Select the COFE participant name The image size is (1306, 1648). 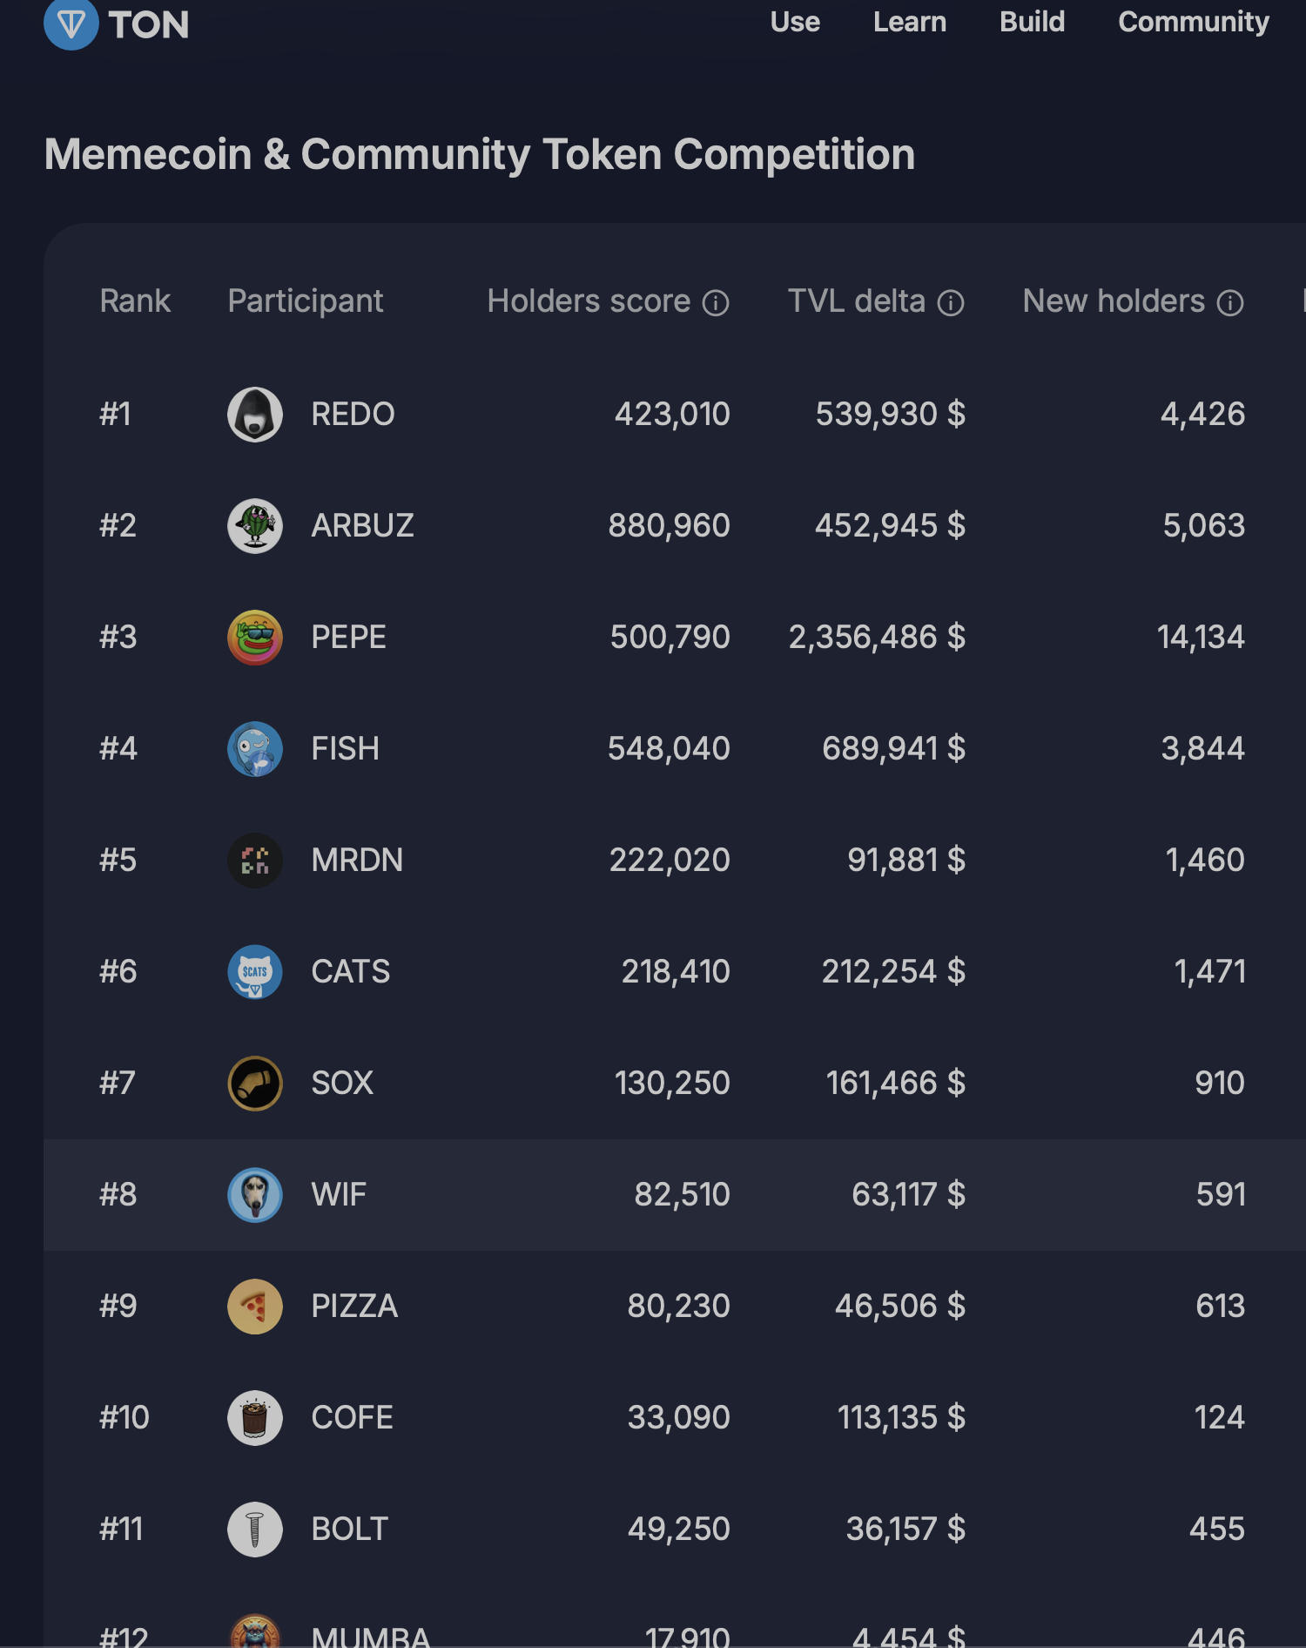click(352, 1418)
